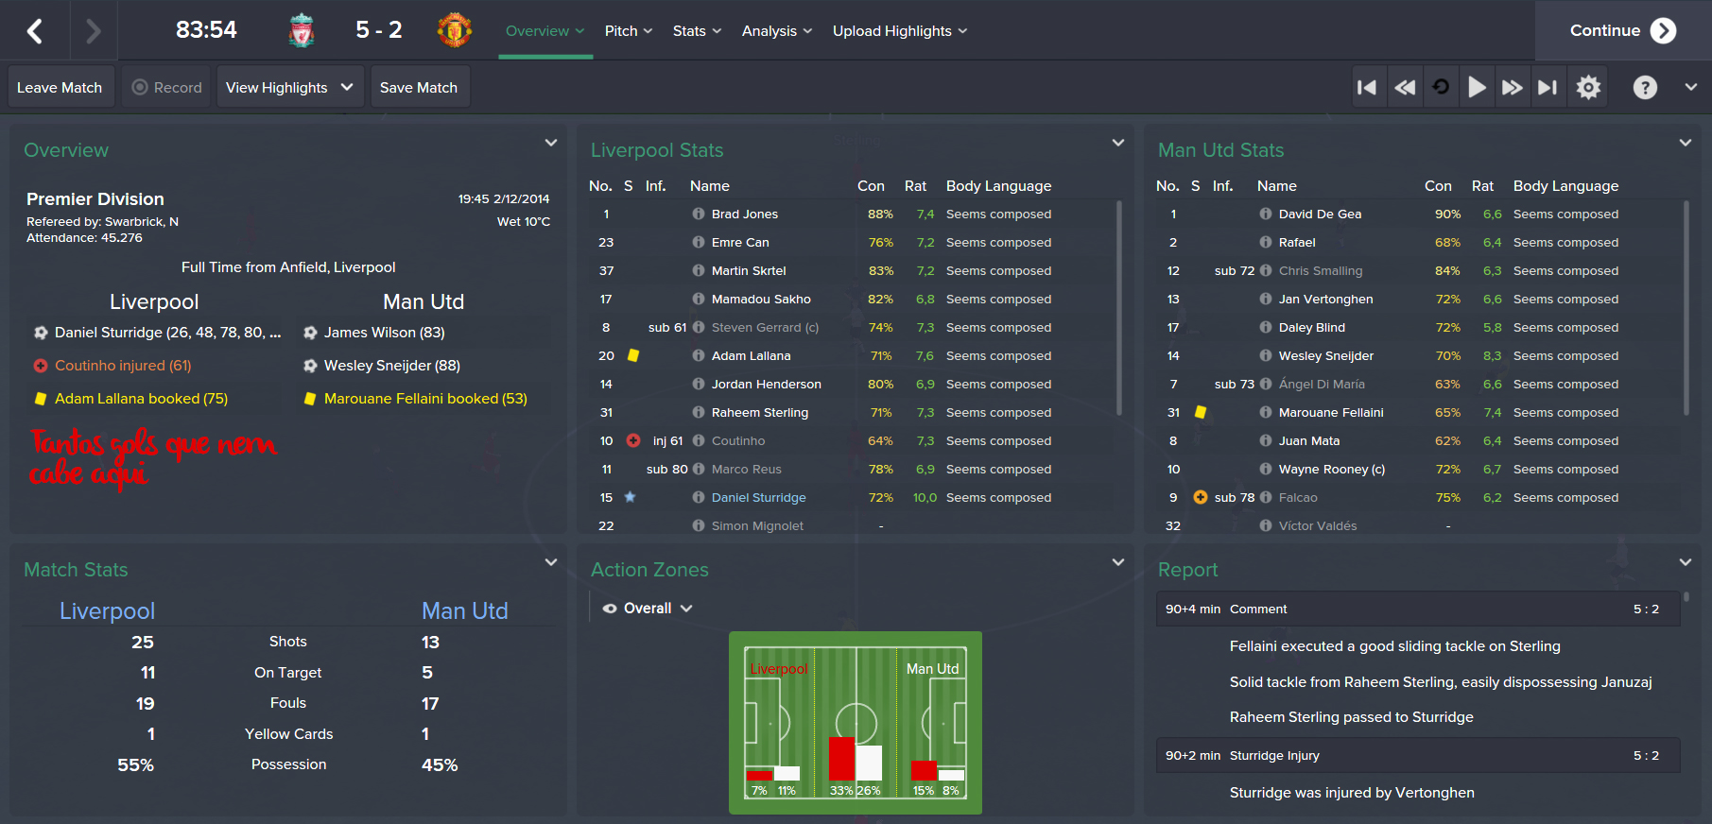Fast forward the match playback

click(1513, 88)
